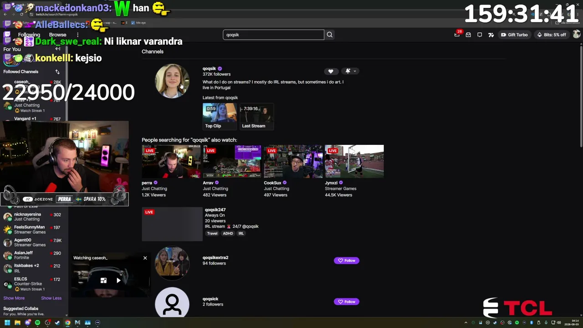Open Spotify from the taskbar
The width and height of the screenshot is (583, 328).
[37, 323]
